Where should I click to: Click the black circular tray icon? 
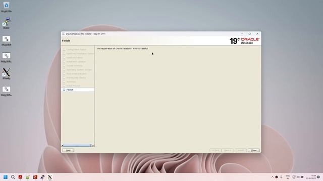[x=277, y=177]
